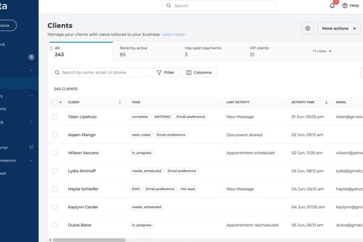
Task: Sort by Activity Time arrows
Action: point(326,102)
